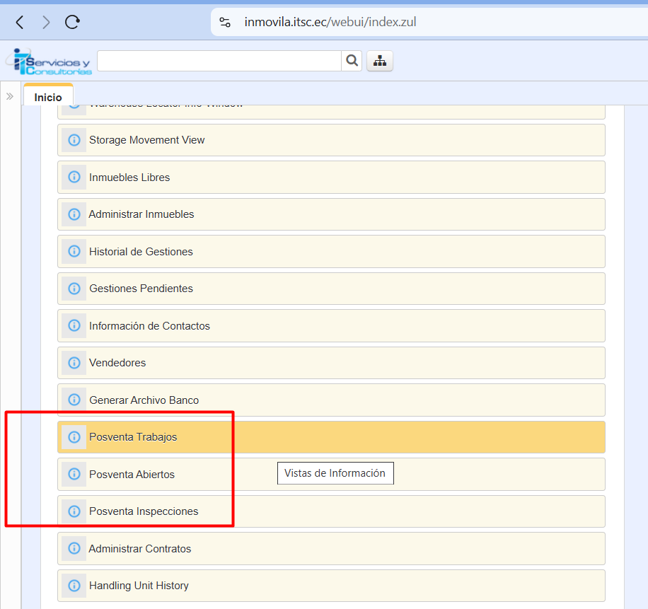Image resolution: width=648 pixels, height=609 pixels.
Task: Click the info icon beside Posventa Trabajos
Action: (74, 437)
